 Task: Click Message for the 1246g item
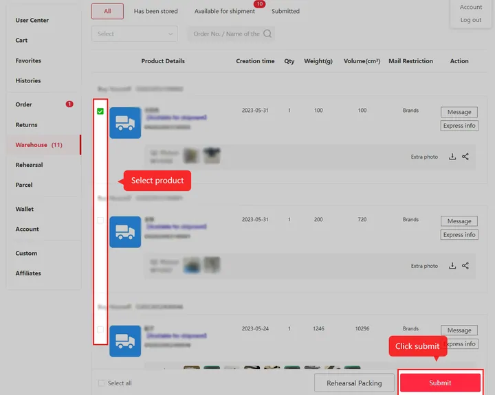[459, 330]
